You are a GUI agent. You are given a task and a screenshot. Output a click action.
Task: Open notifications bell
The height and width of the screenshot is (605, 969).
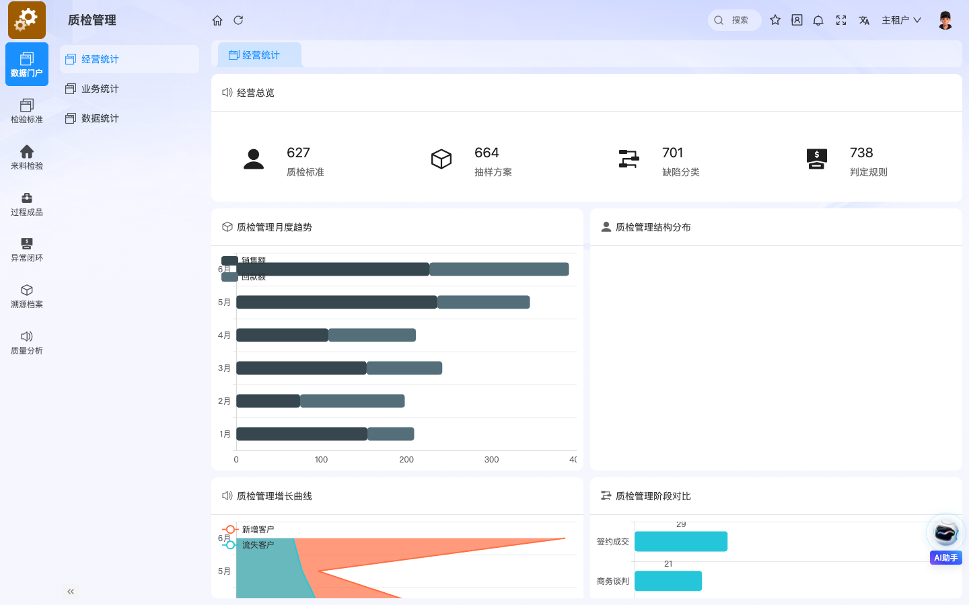click(818, 20)
